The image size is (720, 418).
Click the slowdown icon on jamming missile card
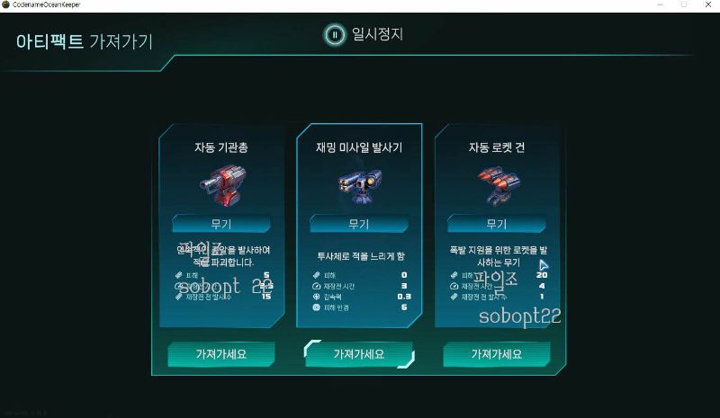pyautogui.click(x=317, y=297)
